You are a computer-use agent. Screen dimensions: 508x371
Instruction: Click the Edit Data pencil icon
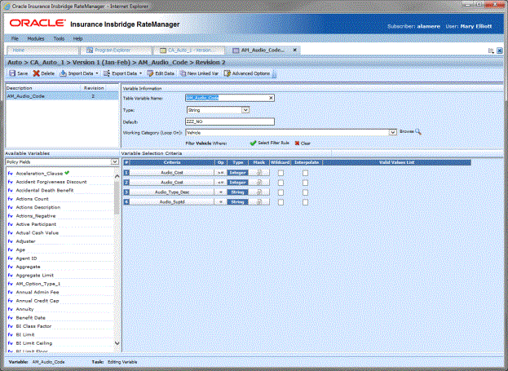click(x=150, y=73)
